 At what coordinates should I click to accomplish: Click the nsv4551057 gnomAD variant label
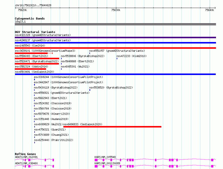117,51
